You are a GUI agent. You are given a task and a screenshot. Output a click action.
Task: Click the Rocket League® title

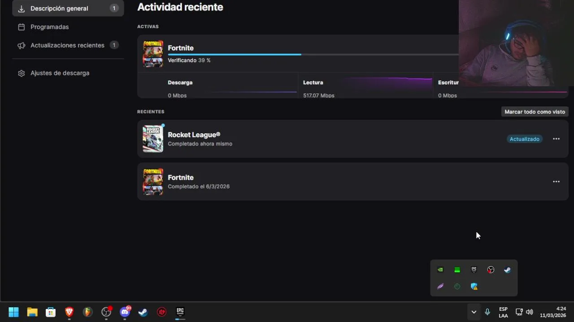click(194, 135)
